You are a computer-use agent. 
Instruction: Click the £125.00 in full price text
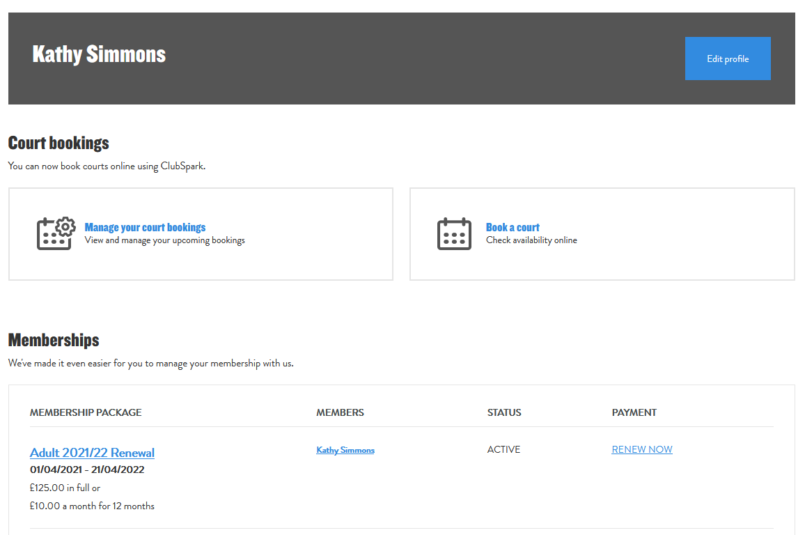point(65,488)
